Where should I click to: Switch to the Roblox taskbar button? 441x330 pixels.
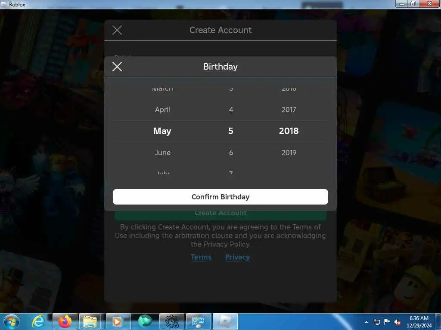click(225, 321)
